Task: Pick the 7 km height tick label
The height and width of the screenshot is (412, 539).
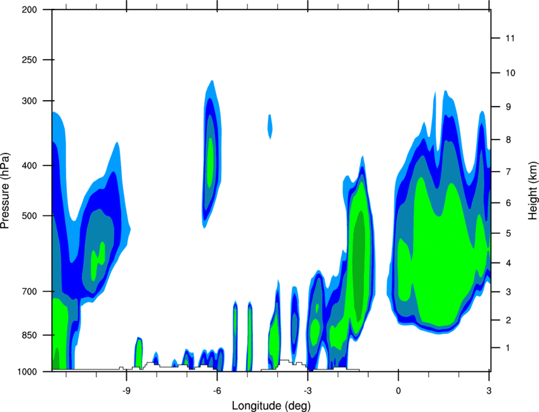Action: pyautogui.click(x=509, y=172)
